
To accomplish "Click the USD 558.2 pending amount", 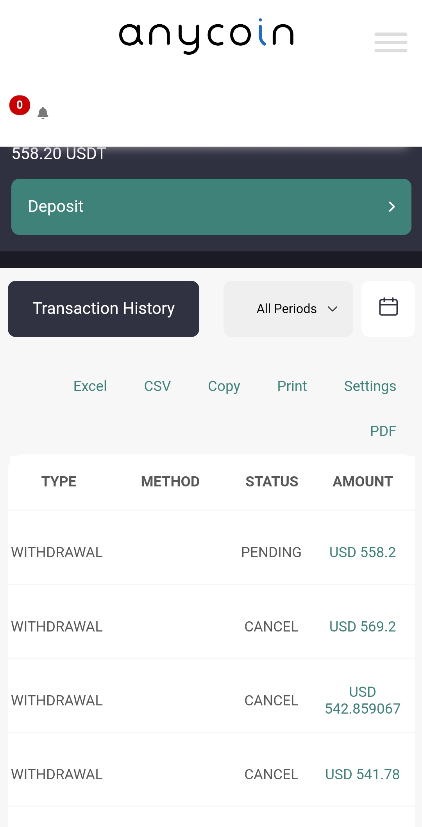I will pos(363,553).
